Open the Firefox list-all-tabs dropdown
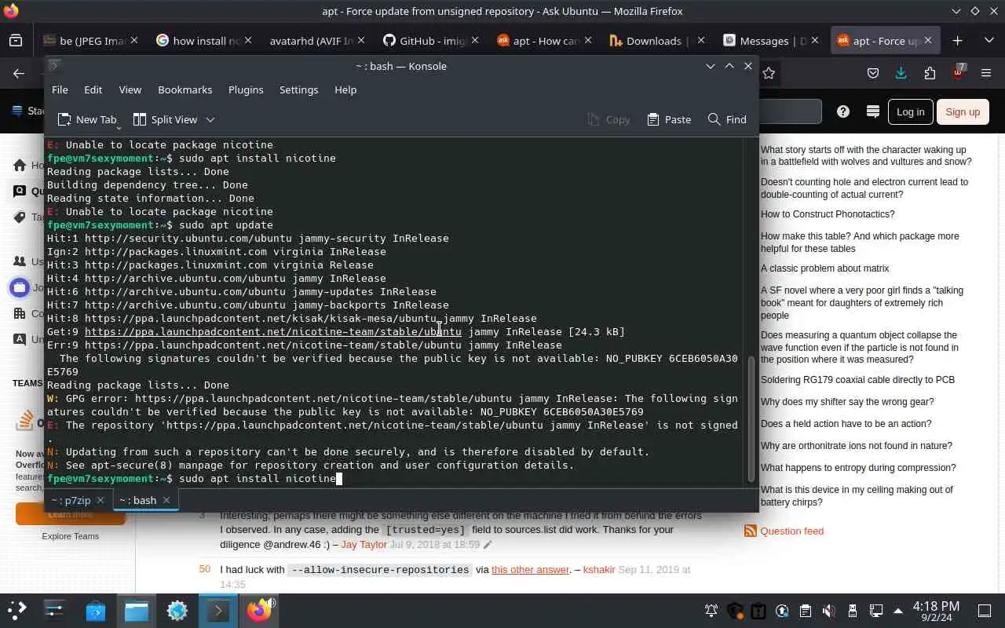The width and height of the screenshot is (1005, 628). point(989,41)
